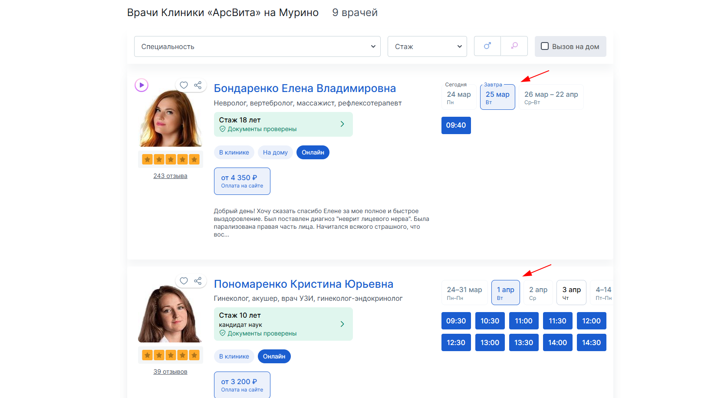
Task: Click 'Невролог, вертебролог, массажист, рефлексотерапевт' text
Action: click(x=308, y=103)
